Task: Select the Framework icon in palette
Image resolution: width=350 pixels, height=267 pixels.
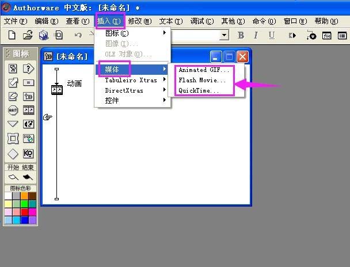Action: 13,139
